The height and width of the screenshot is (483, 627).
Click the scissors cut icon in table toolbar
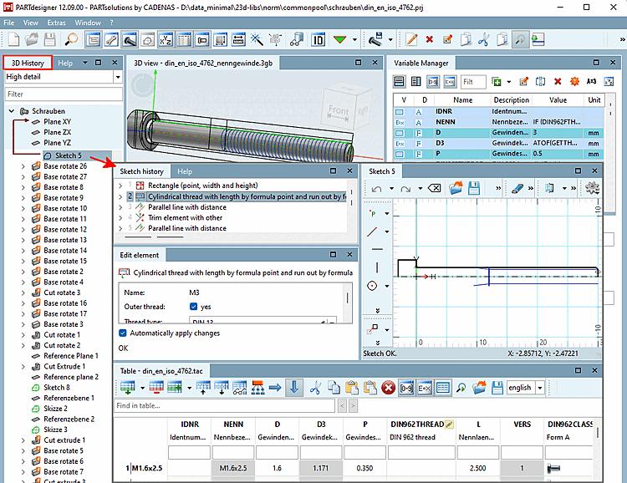(315, 388)
